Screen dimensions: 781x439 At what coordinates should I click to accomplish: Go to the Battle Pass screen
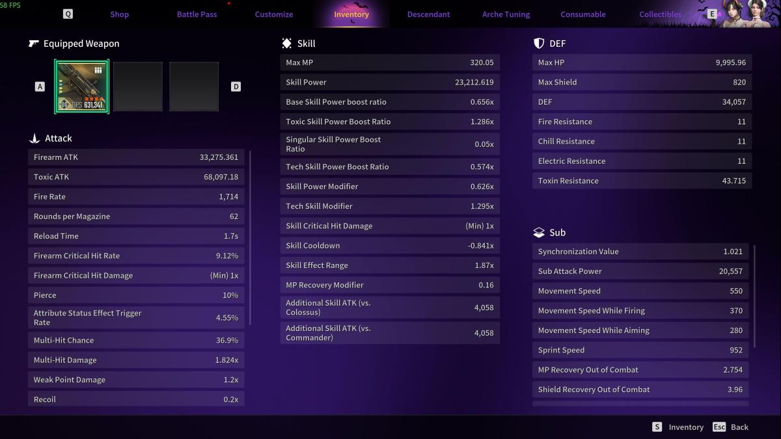coord(197,14)
